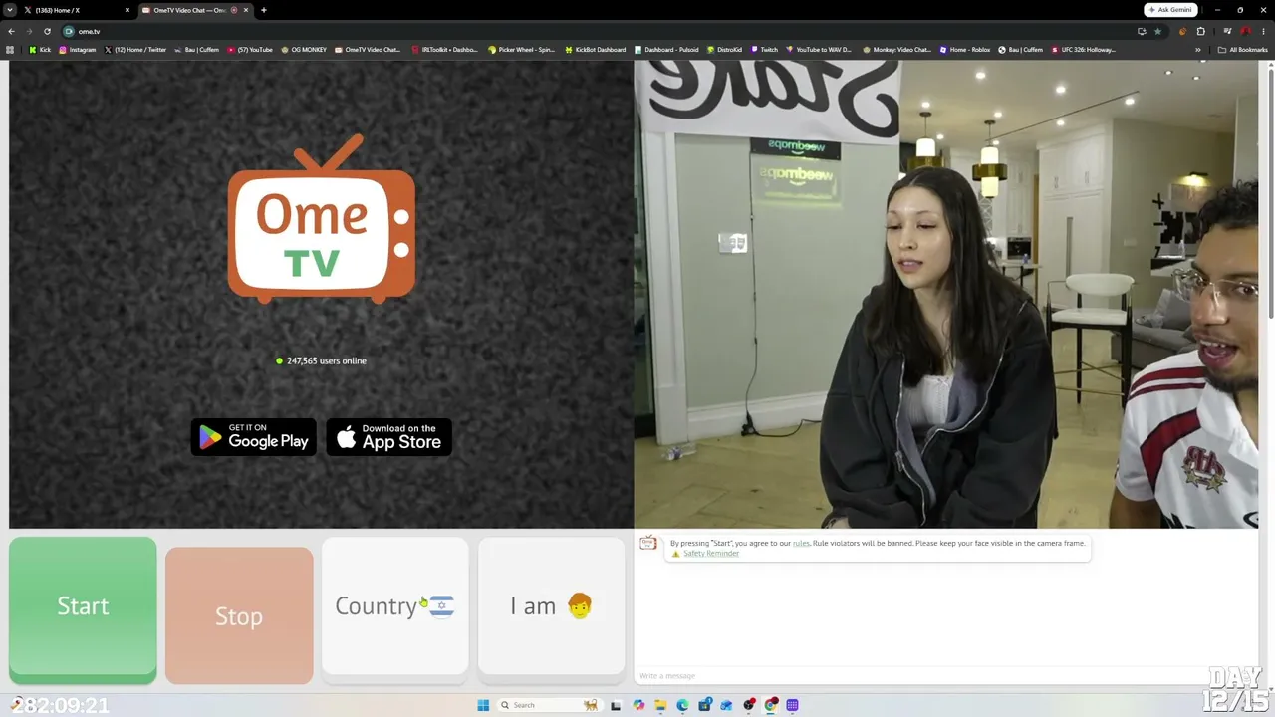Close the OmeTV Video Chat tab

(245, 10)
